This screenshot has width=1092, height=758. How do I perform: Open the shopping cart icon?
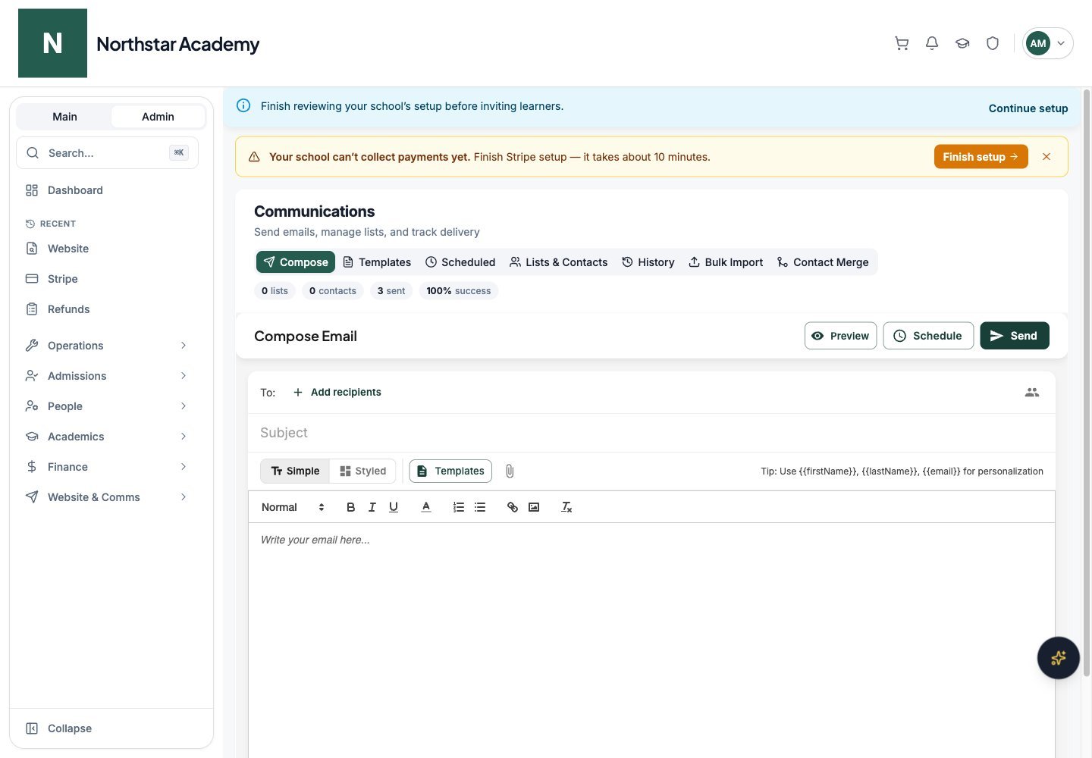pos(902,43)
